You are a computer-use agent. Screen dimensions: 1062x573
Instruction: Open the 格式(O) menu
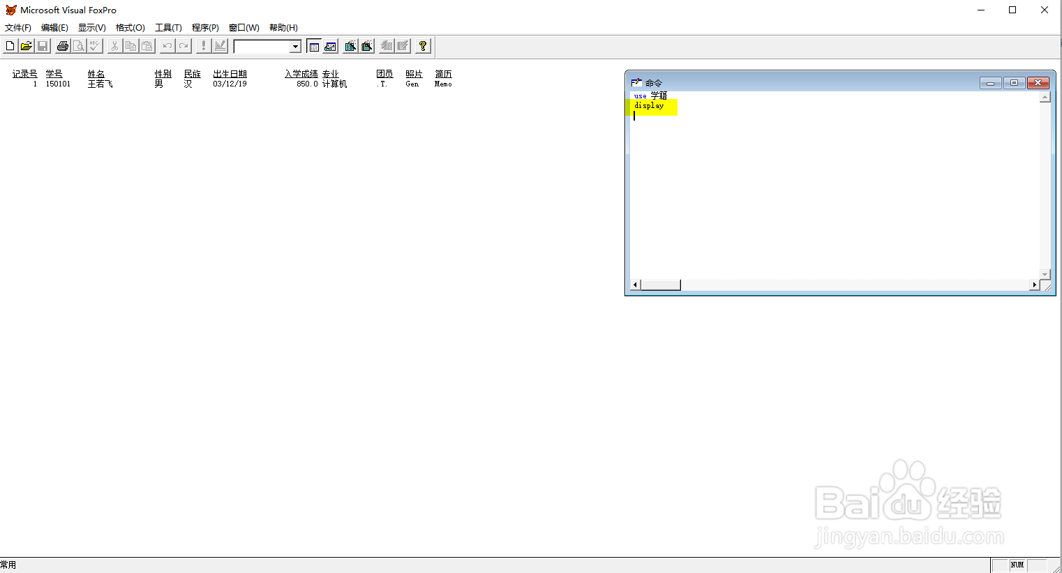(x=130, y=28)
